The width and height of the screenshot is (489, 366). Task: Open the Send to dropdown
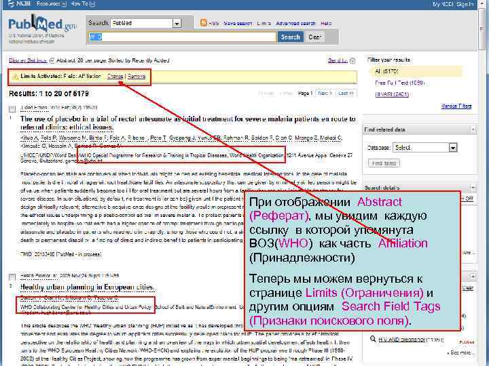click(341, 60)
